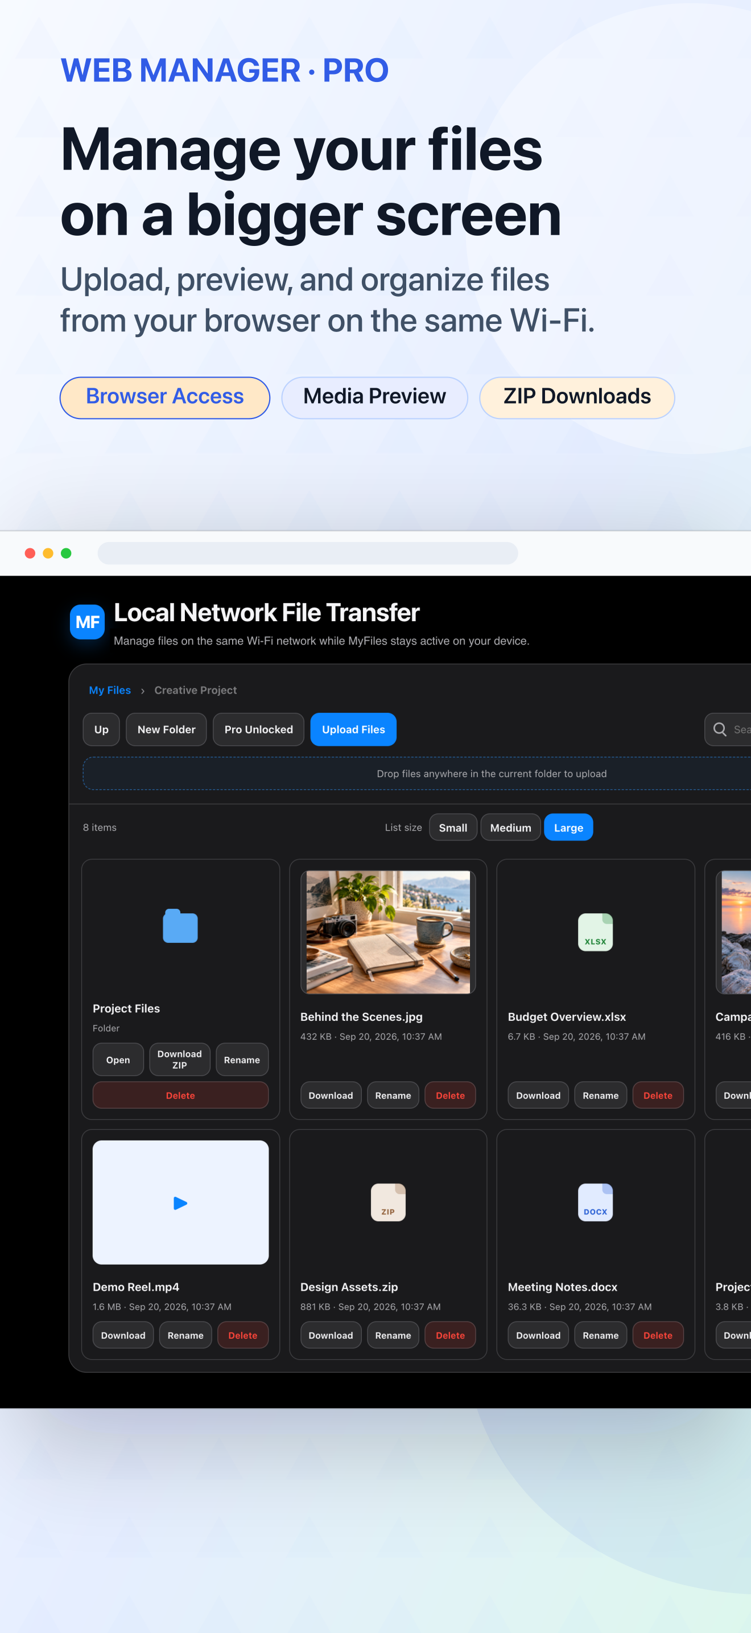Rename Meeting Notes.docx
The width and height of the screenshot is (751, 1633).
tap(600, 1335)
